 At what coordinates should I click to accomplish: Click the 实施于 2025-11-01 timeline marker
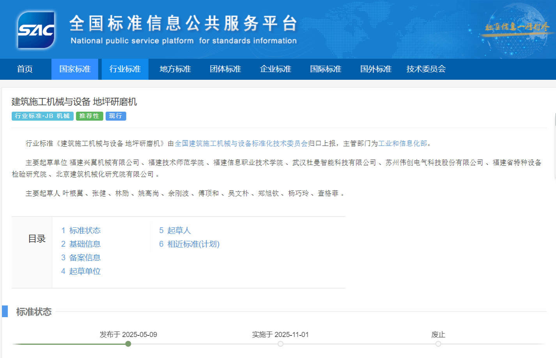(280, 344)
